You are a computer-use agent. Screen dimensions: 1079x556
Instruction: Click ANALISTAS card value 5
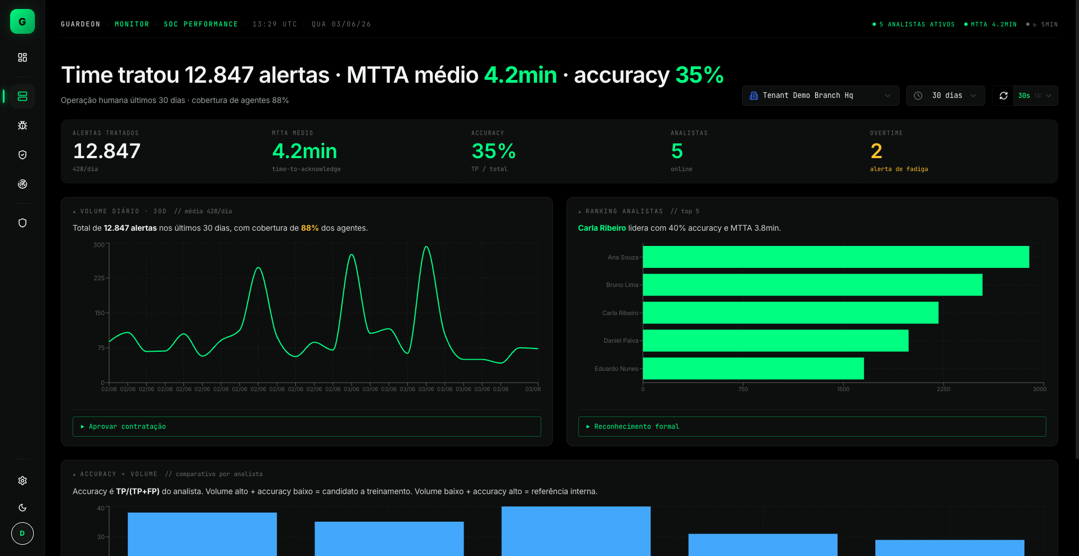point(677,151)
